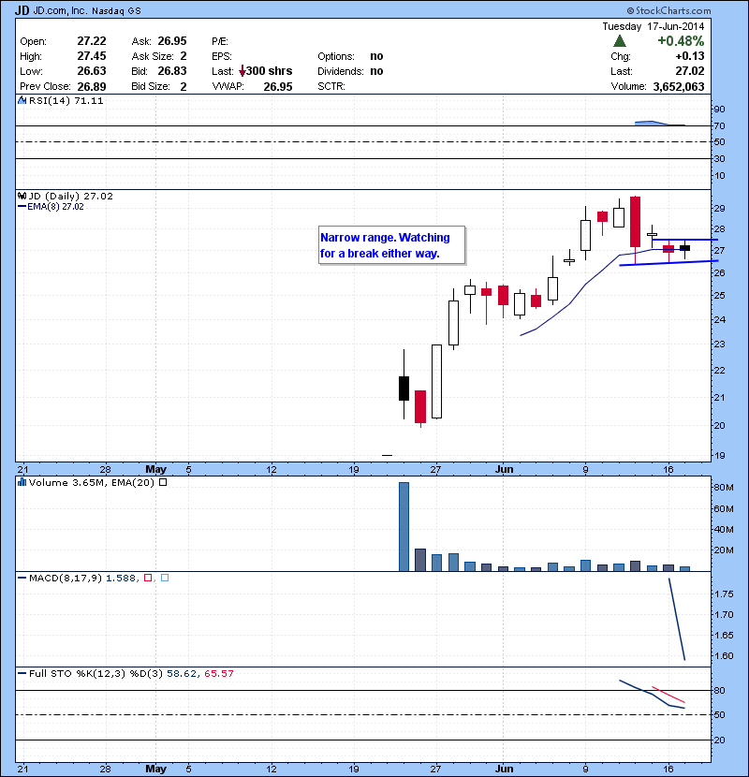Click the green up-triangle change indicator
The width and height of the screenshot is (749, 777).
[x=619, y=40]
